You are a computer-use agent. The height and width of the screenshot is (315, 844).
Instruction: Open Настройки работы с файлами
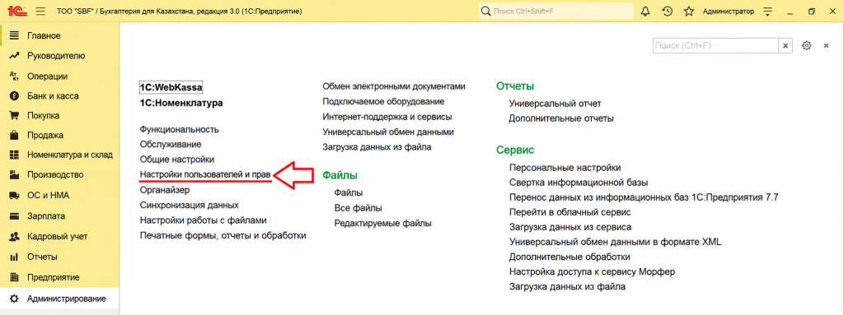point(203,220)
